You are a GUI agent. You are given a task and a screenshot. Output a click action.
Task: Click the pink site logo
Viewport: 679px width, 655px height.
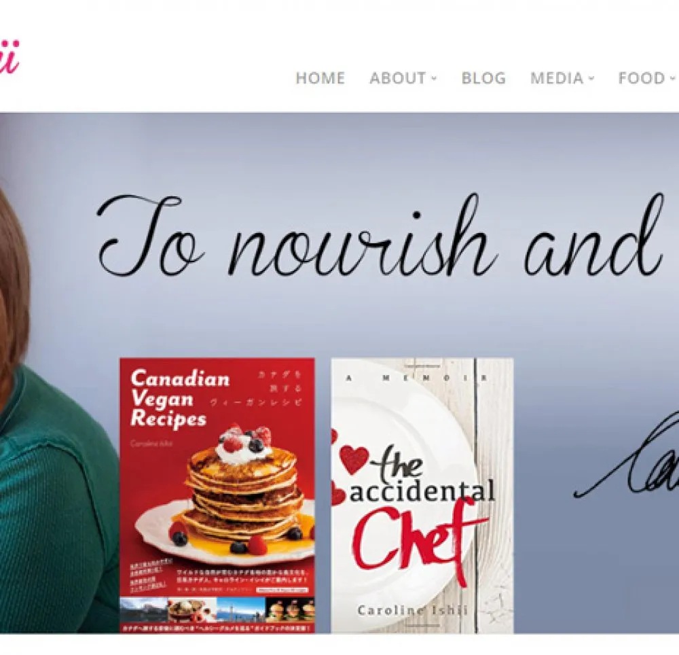tap(10, 58)
